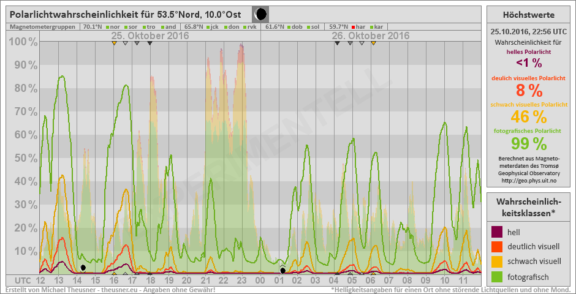The width and height of the screenshot is (576, 294).
Task: Click the yellow 'schwach visuell' legend swatch
Action: (498, 262)
